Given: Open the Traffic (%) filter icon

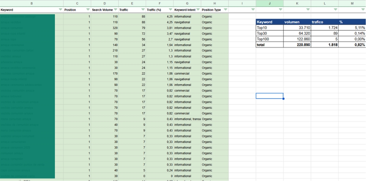Looking at the screenshot, I should (x=171, y=10).
